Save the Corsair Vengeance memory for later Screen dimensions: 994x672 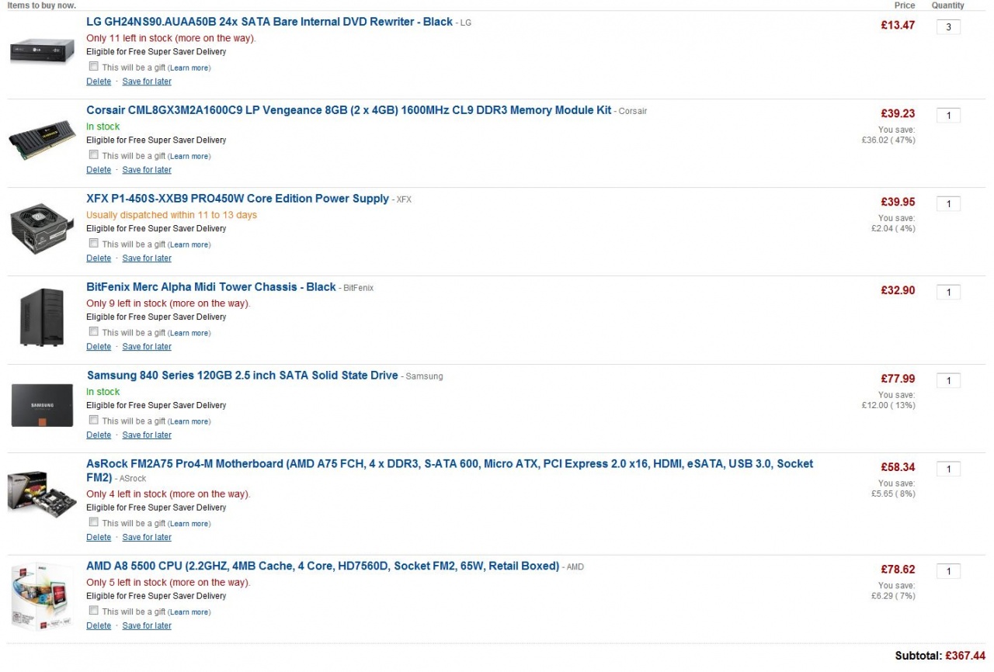coord(147,170)
